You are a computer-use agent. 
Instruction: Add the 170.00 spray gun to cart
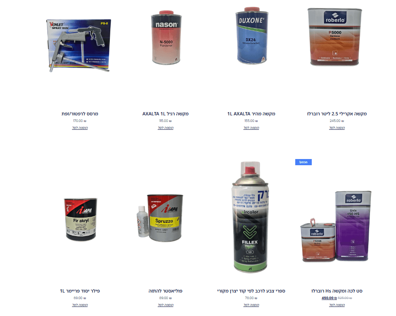(80, 128)
